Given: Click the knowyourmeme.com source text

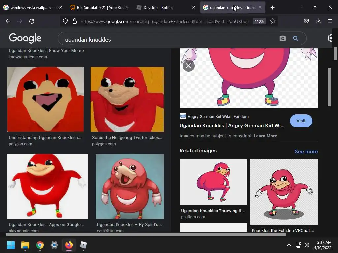Looking at the screenshot, I should pos(28,57).
